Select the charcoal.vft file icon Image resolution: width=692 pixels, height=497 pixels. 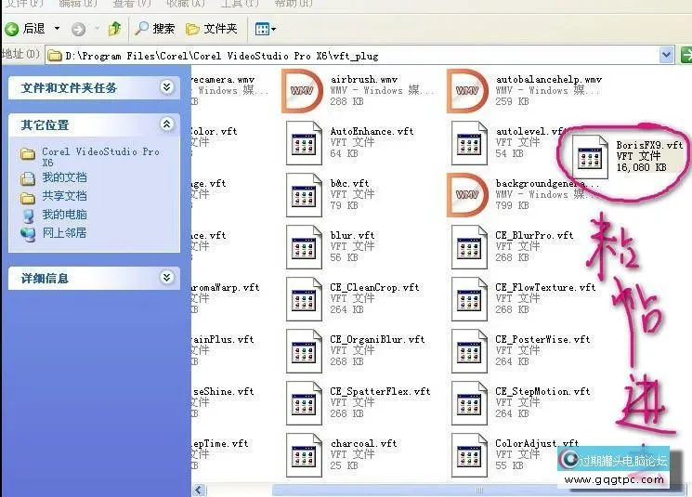pos(304,455)
